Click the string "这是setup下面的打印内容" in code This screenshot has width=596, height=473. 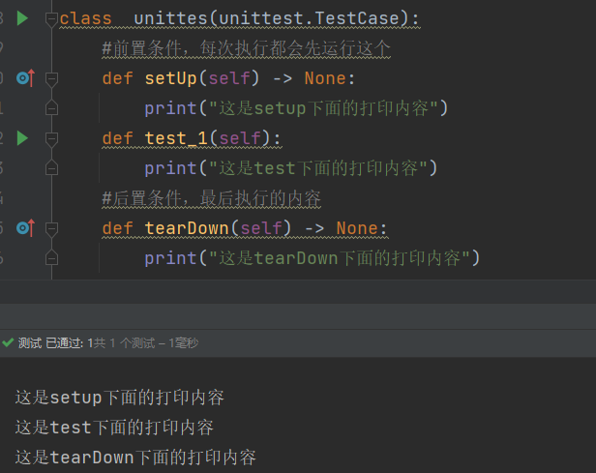point(323,108)
